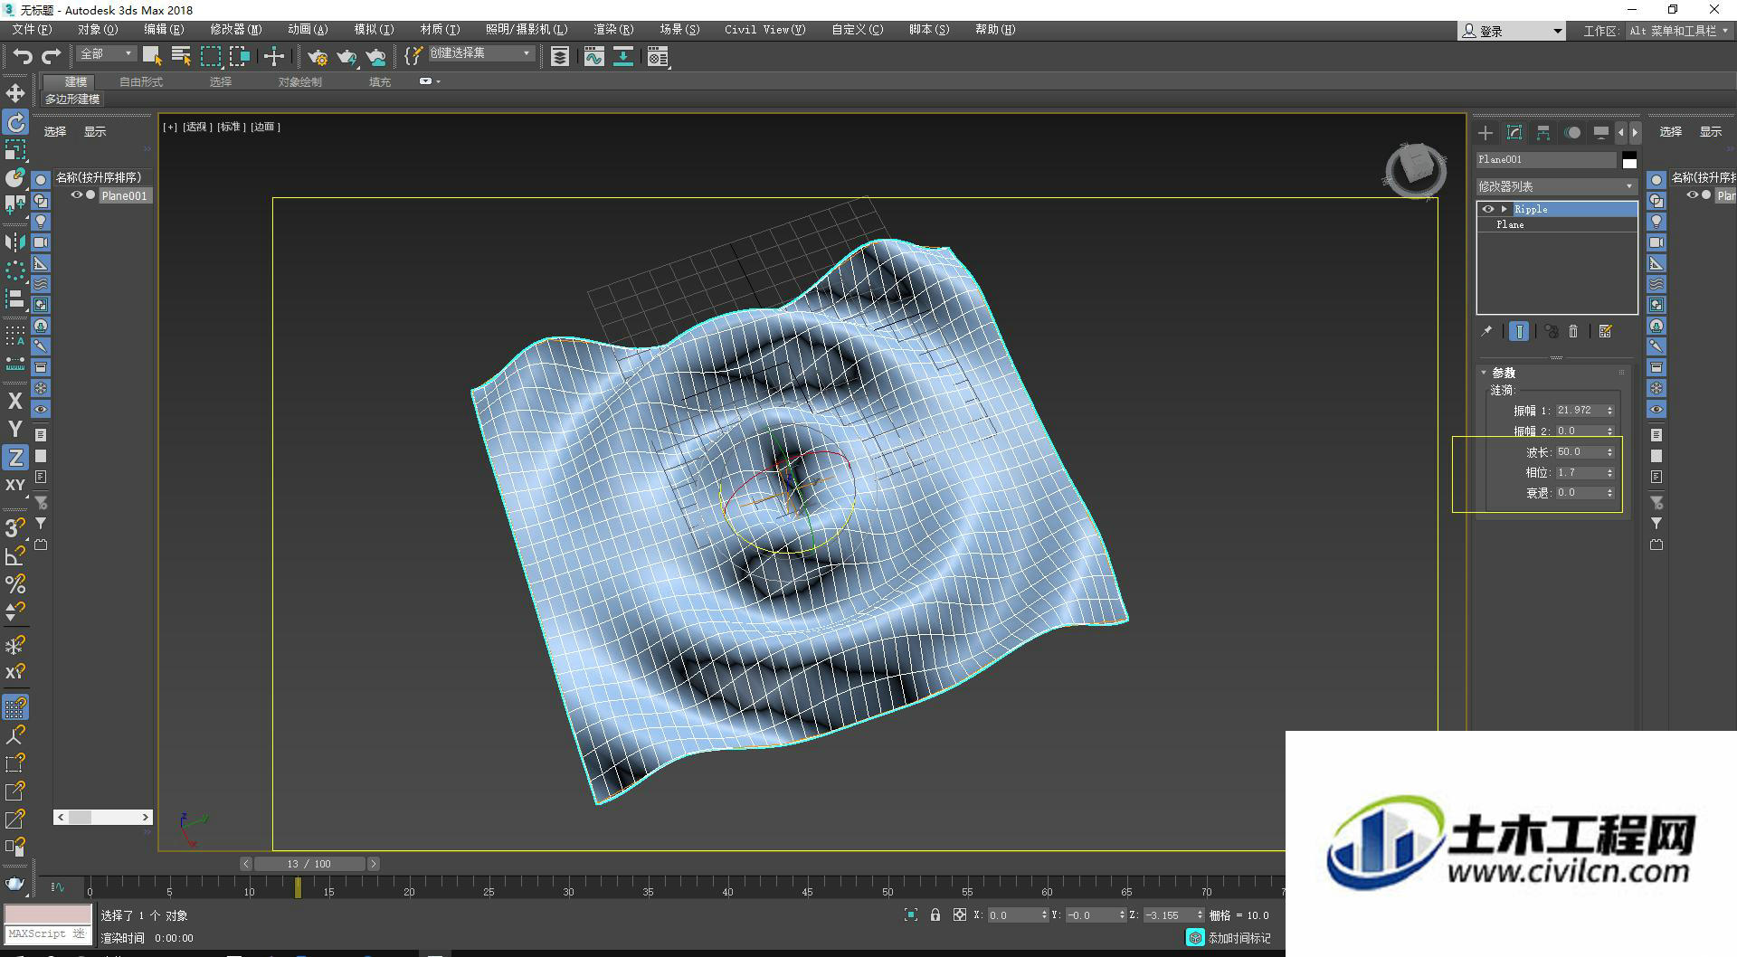This screenshot has height=957, width=1737.
Task: Select the Rotate tool in left toolbar
Action: coord(15,122)
